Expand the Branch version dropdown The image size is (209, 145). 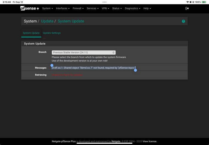(x=84, y=52)
